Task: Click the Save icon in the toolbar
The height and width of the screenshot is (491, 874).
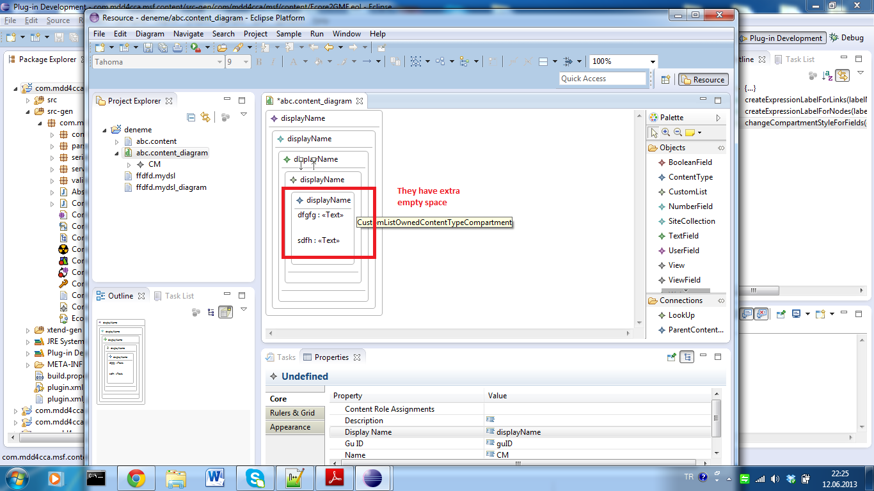Action: pos(148,47)
